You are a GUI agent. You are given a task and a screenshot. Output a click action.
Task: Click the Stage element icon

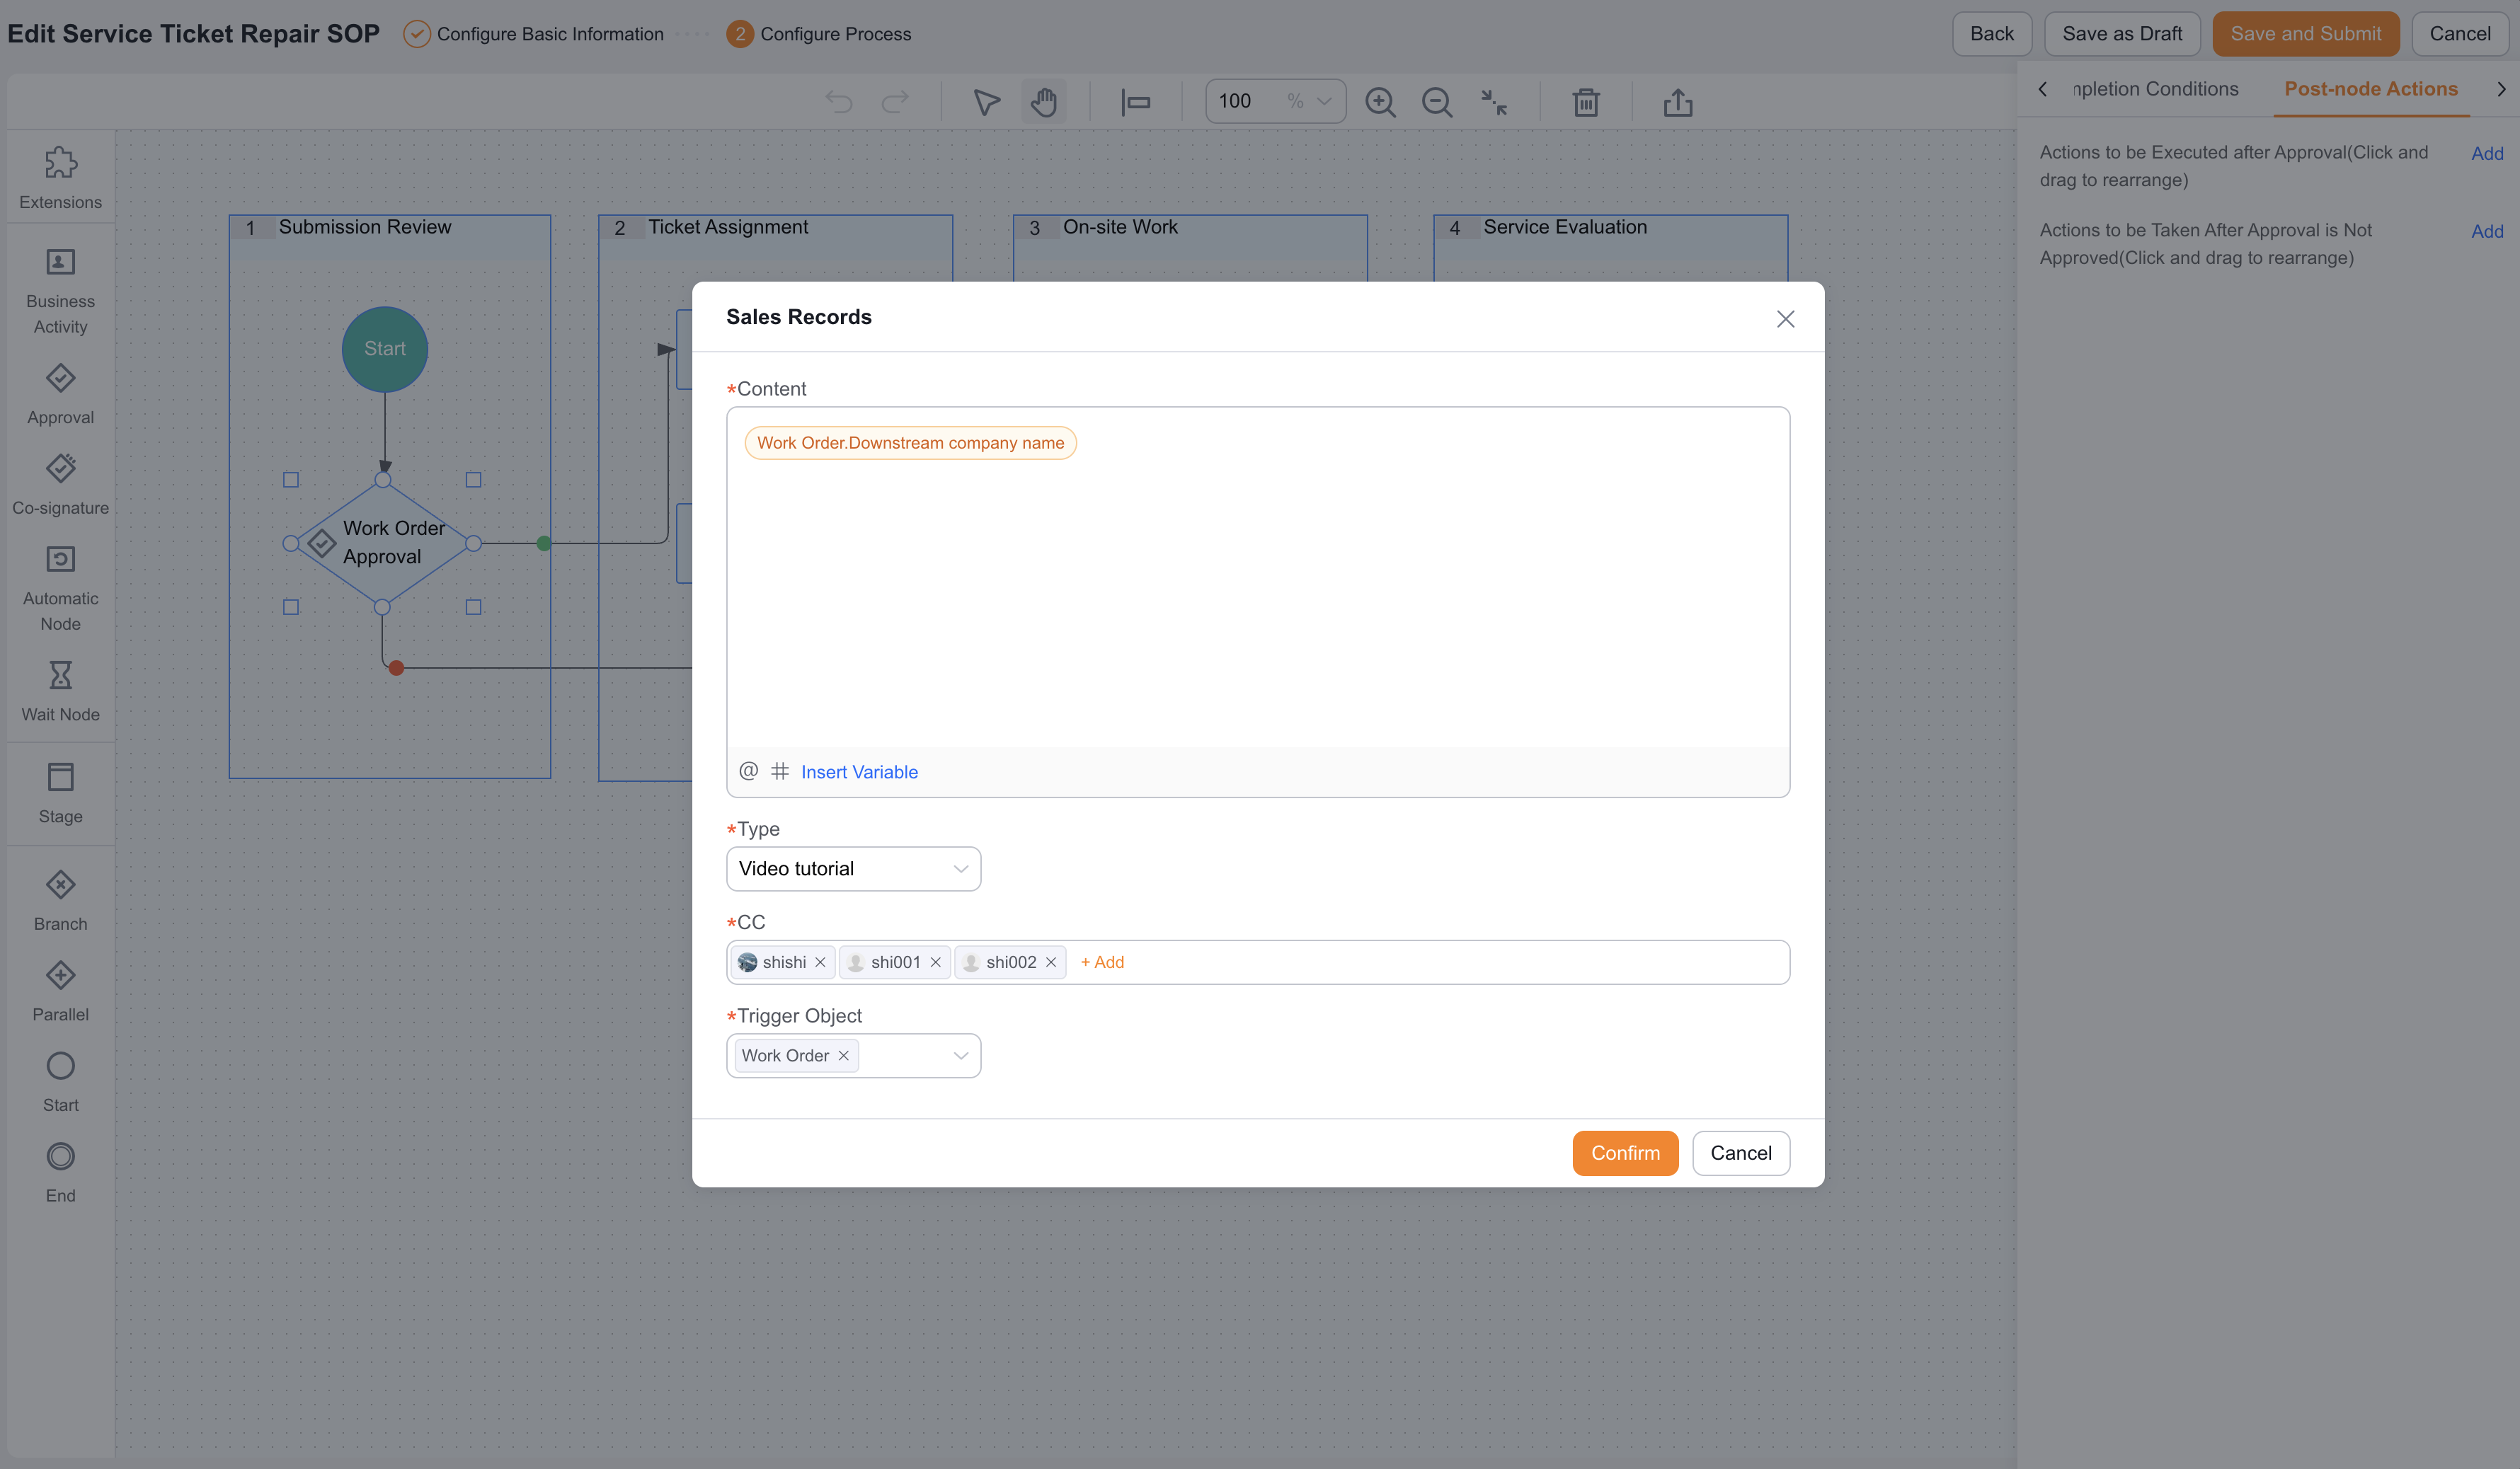(x=60, y=776)
